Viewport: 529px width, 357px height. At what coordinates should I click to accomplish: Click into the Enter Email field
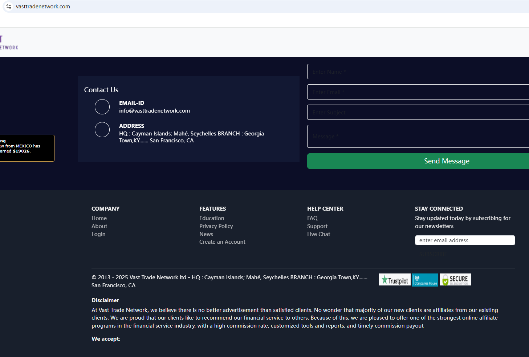[418, 92]
